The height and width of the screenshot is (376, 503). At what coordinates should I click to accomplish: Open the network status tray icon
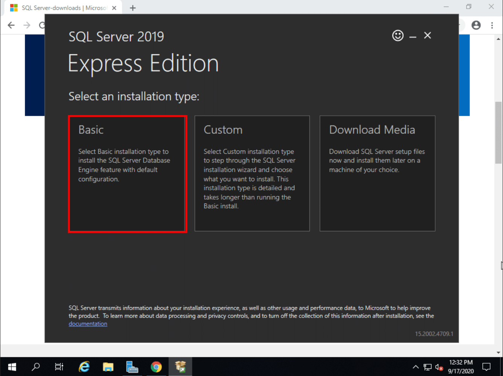click(427, 367)
